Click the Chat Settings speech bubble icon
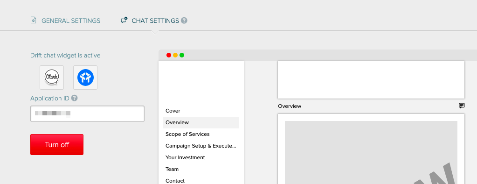 (x=124, y=21)
